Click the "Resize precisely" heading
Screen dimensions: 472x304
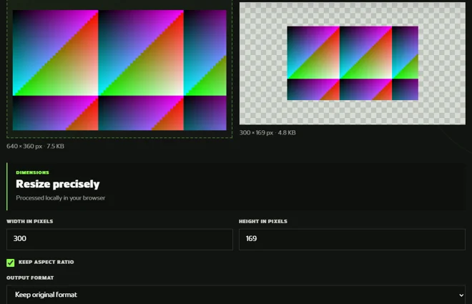tap(57, 184)
